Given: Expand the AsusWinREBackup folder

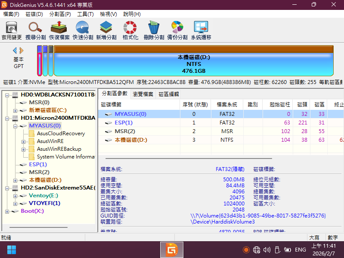Looking at the screenshot, I should click(23, 149).
